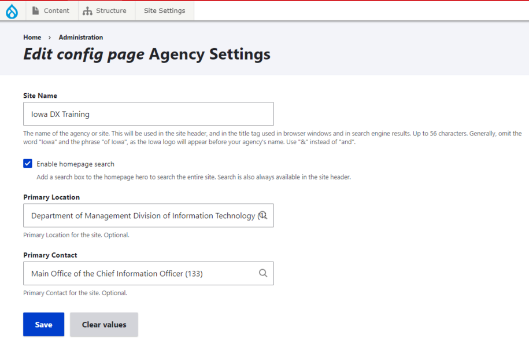Click the Clear values button
529x360 pixels.
click(104, 325)
